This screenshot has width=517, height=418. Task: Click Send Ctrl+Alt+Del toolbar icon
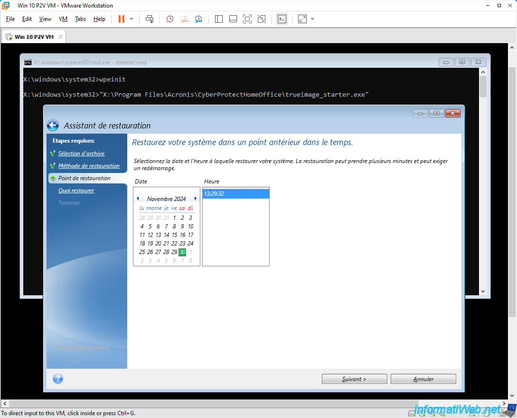point(150,19)
